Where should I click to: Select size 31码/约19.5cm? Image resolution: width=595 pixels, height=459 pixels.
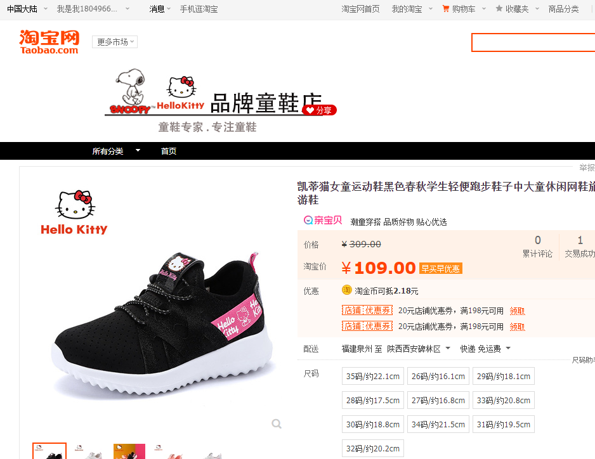click(504, 424)
